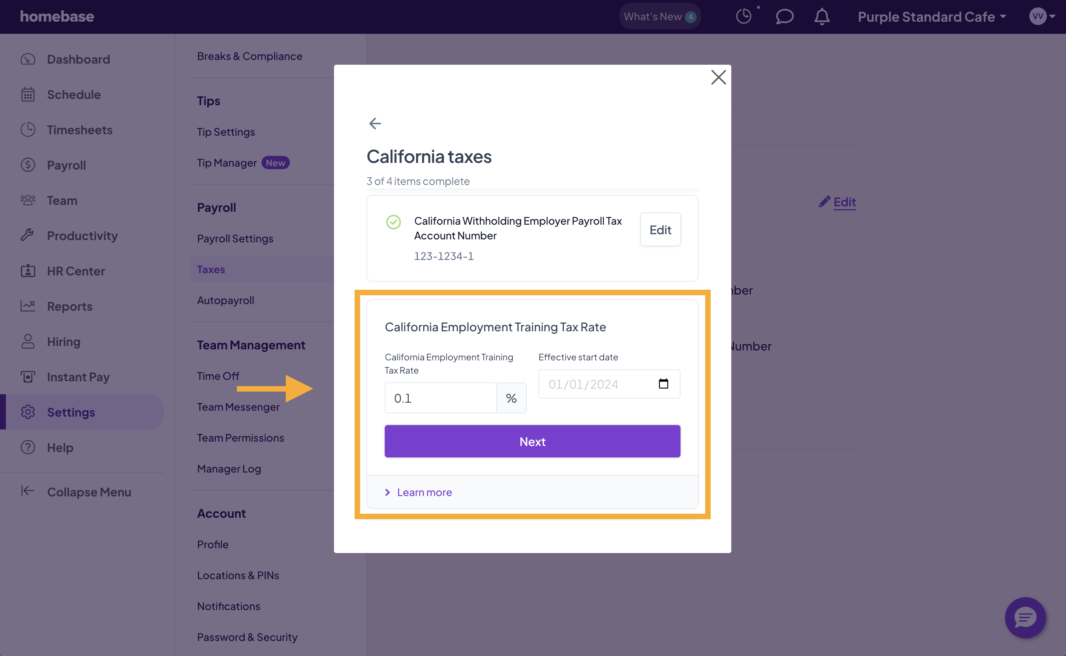Open Notifications account settings
The image size is (1066, 656).
[228, 606]
